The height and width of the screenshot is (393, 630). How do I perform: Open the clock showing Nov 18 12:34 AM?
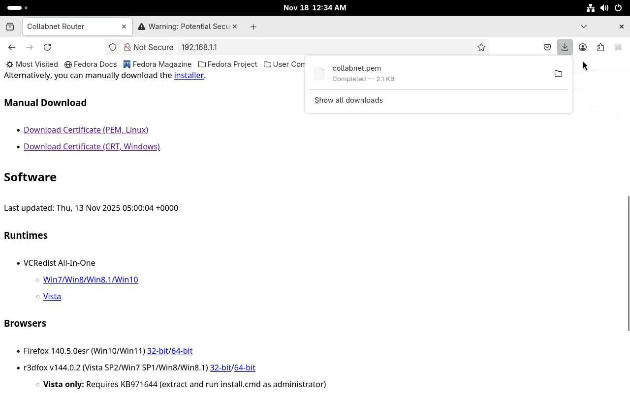[315, 8]
